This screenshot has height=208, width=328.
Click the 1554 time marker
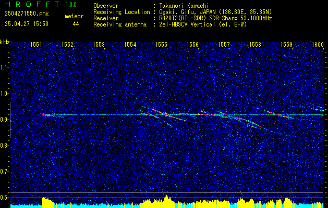point(130,44)
